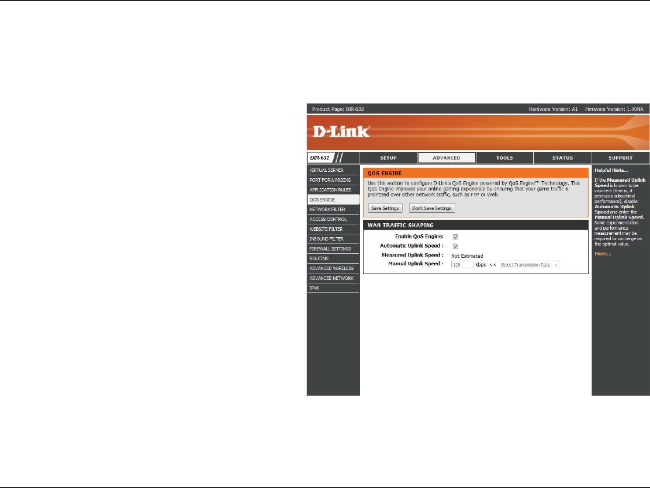Open Website Filter settings

[x=333, y=229]
